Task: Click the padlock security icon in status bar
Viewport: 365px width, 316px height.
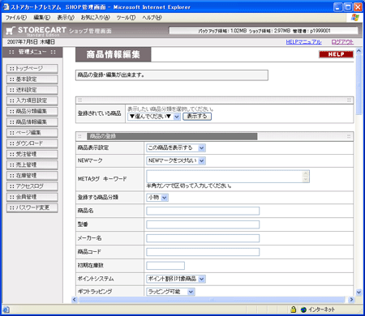Action: coord(293,310)
